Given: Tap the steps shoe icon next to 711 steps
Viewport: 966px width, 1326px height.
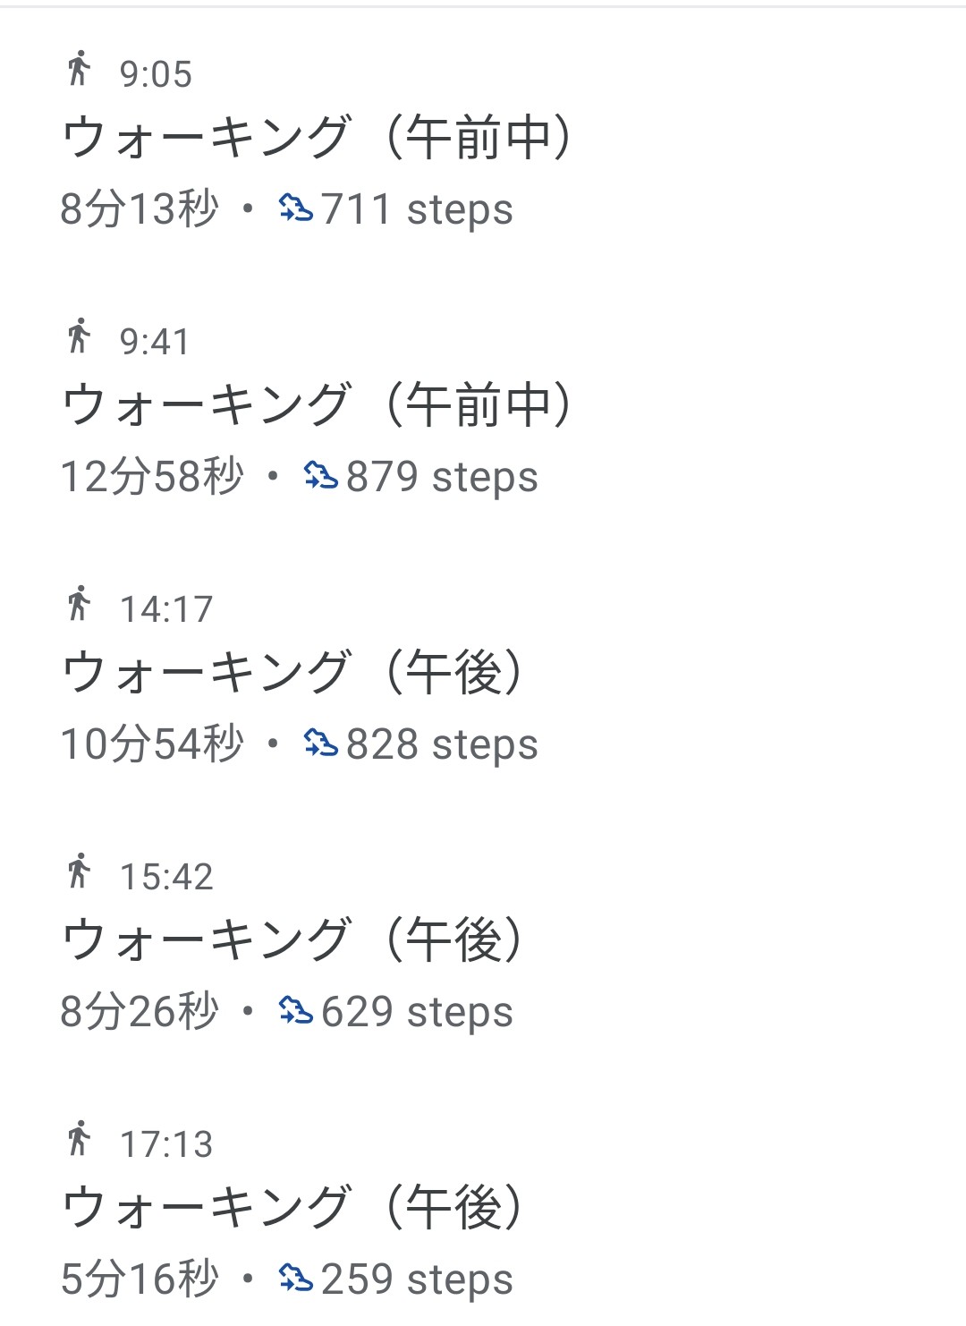Looking at the screenshot, I should pyautogui.click(x=296, y=208).
